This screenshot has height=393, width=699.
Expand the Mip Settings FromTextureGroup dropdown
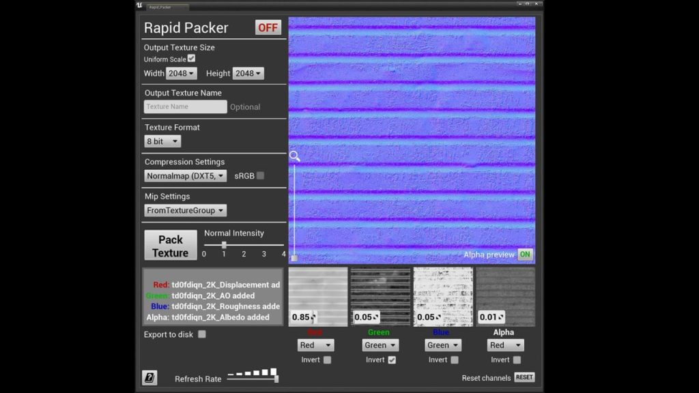click(x=185, y=211)
